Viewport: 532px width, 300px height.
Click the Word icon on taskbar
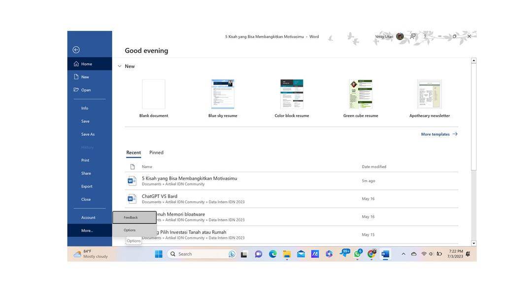click(385, 254)
